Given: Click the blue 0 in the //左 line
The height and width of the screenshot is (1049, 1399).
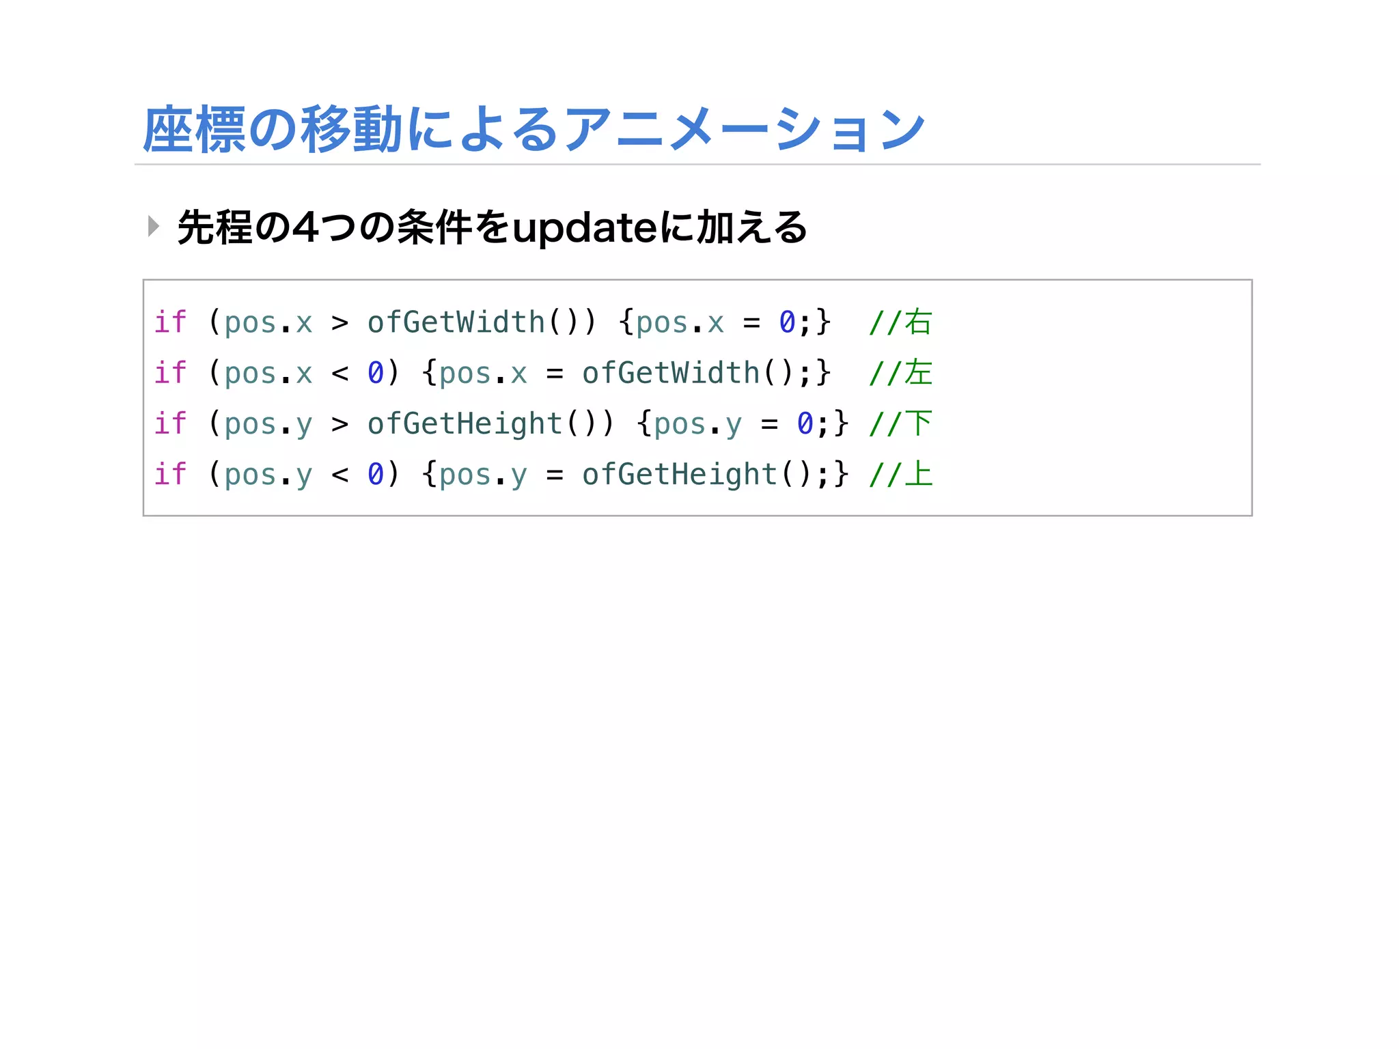Looking at the screenshot, I should coord(375,373).
